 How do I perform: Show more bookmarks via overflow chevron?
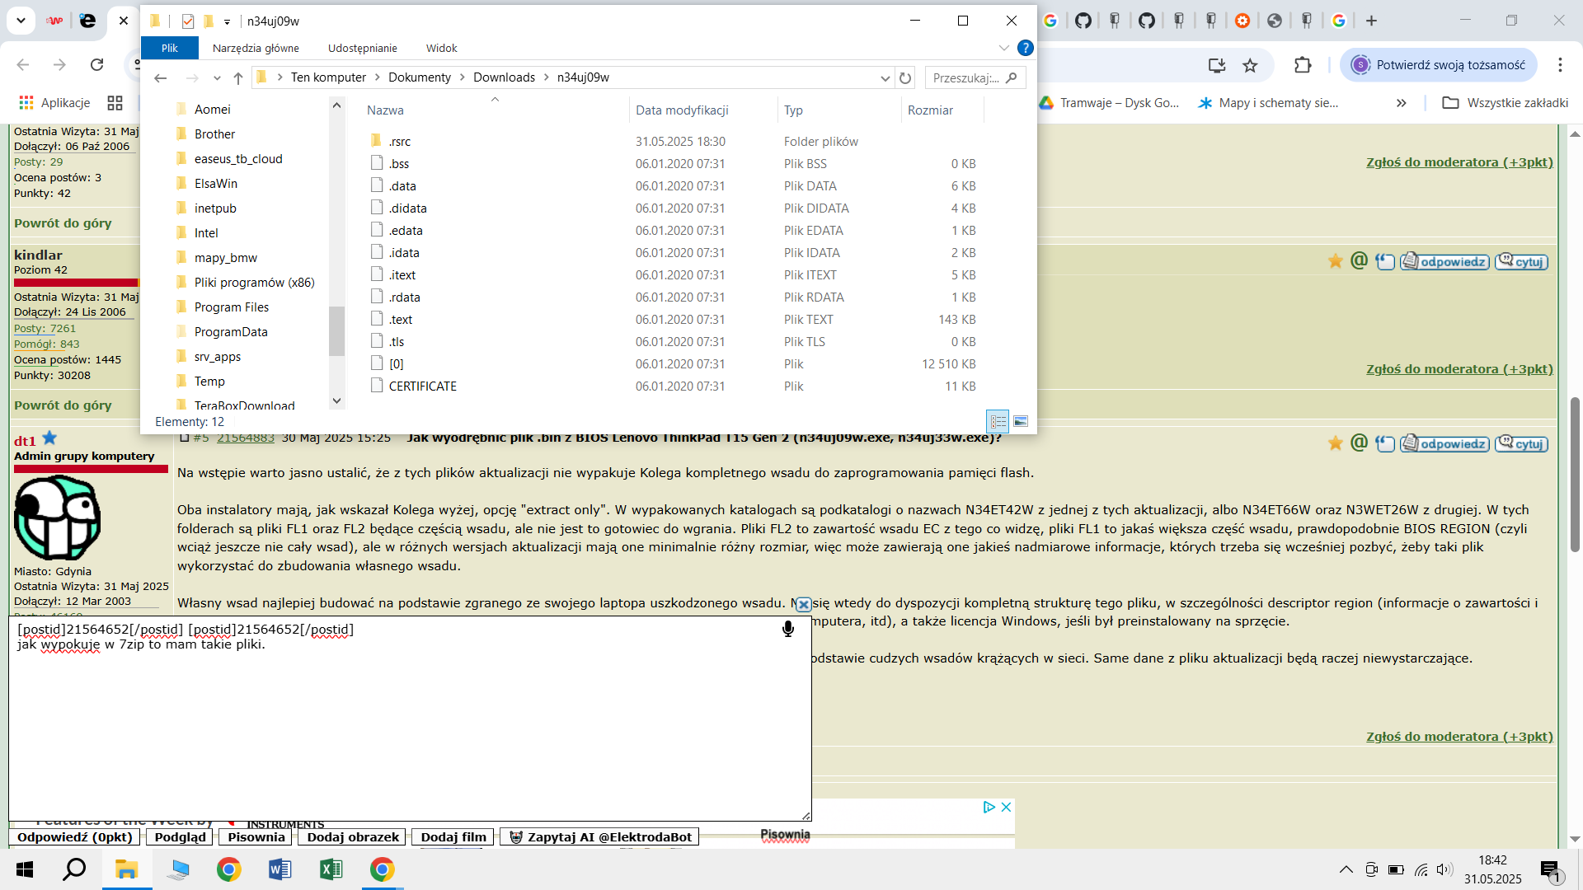tap(1401, 103)
